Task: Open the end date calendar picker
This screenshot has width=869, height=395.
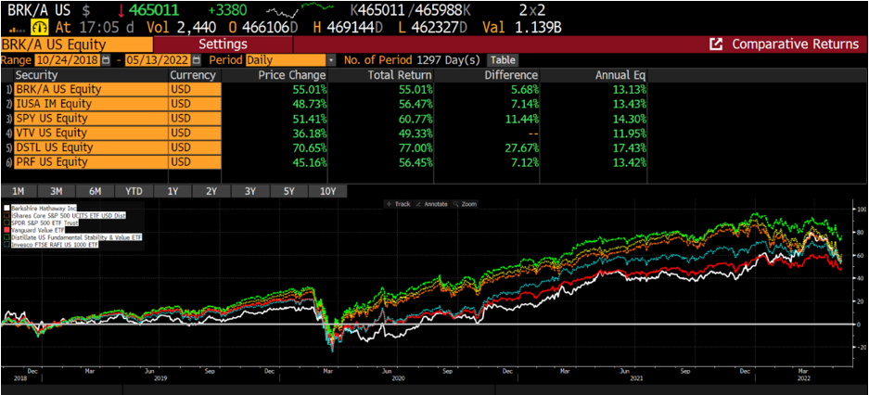Action: click(197, 60)
